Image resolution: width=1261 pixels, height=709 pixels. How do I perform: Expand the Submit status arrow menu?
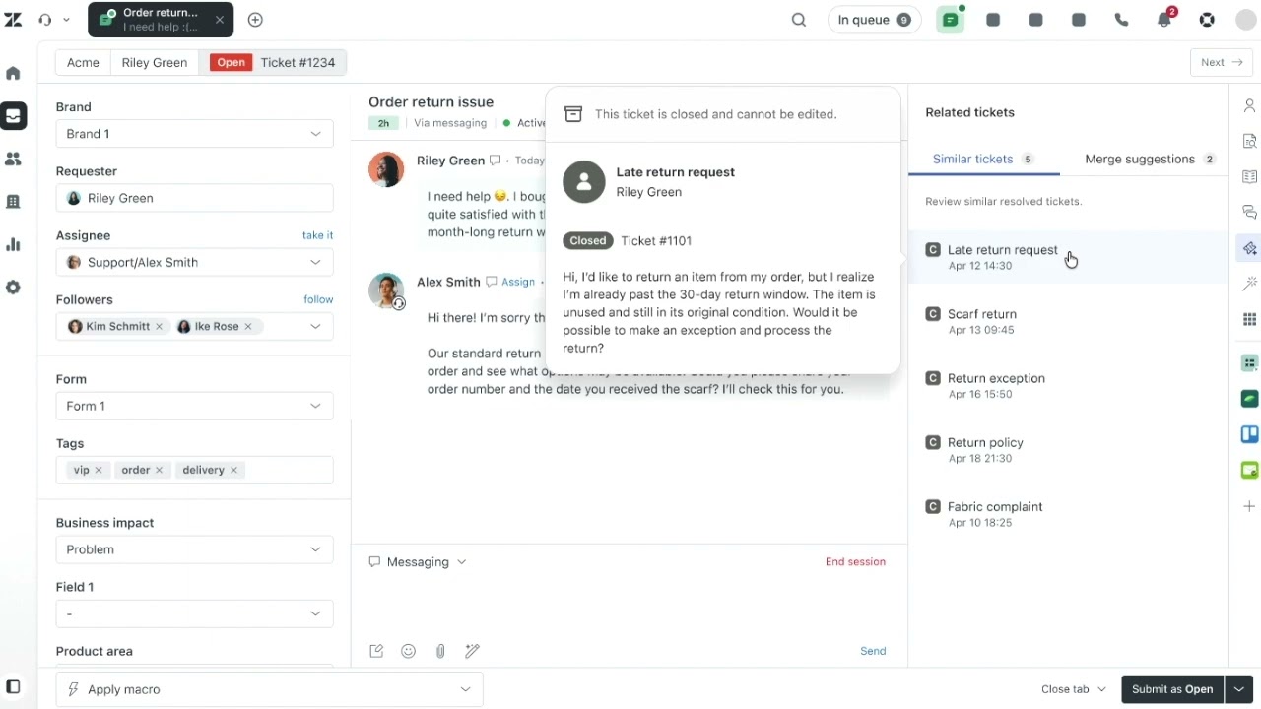tap(1239, 689)
